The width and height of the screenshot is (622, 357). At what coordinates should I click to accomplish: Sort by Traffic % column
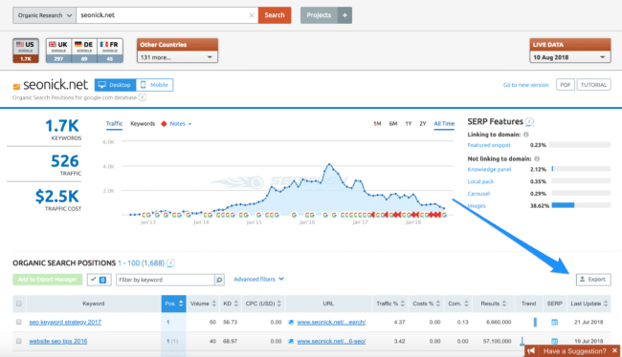pyautogui.click(x=390, y=304)
